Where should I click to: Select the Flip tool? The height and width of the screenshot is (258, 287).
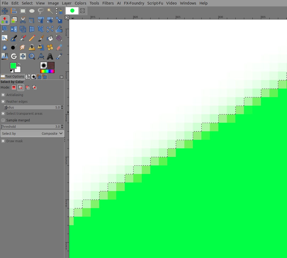14,29
